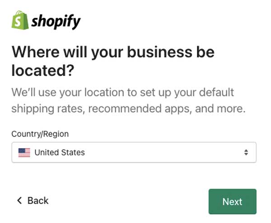The image size is (271, 223).
Task: Expand country list via dropdown arrows
Action: (246, 152)
